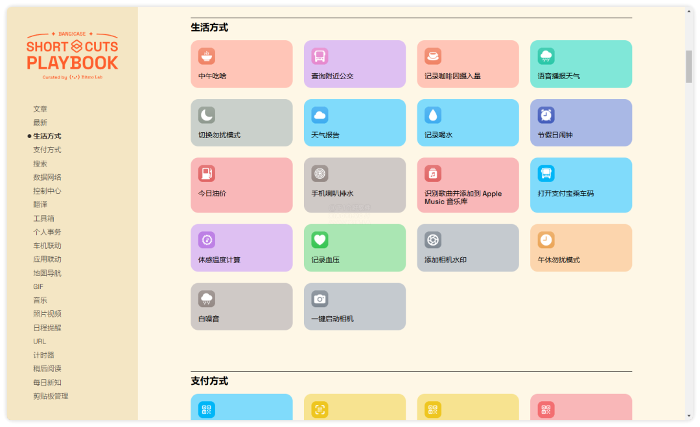Click the camera icon on 一键启动相机
700x427 pixels.
pyautogui.click(x=320, y=299)
